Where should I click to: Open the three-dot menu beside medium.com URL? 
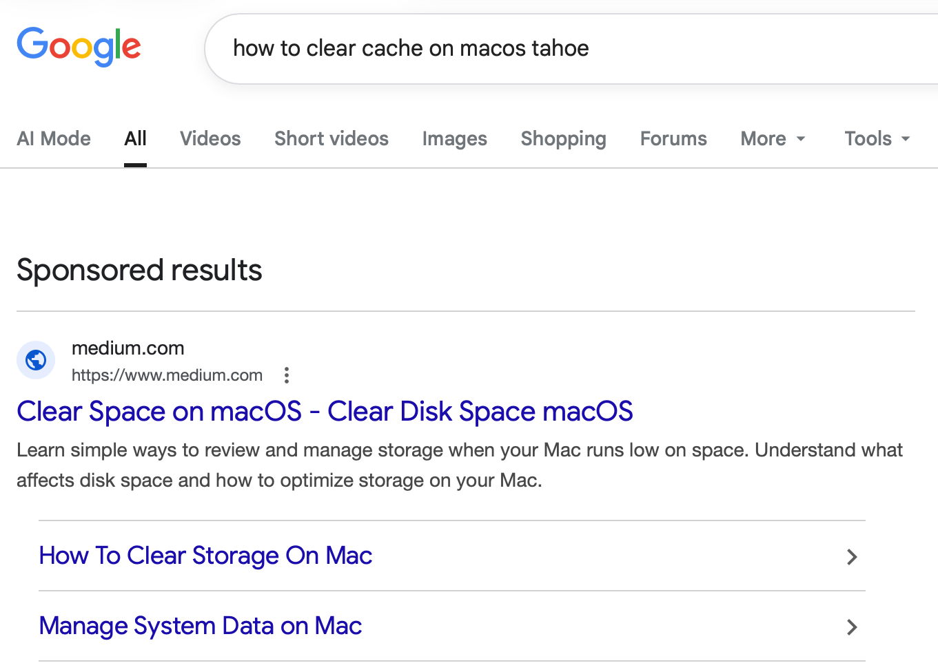click(287, 375)
